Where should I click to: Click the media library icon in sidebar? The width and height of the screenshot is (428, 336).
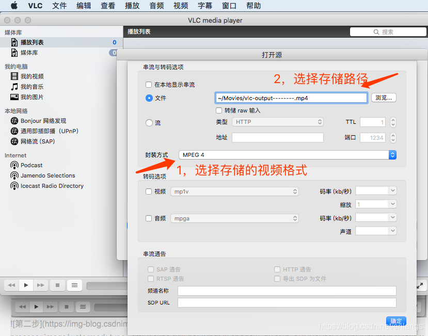(x=14, y=53)
